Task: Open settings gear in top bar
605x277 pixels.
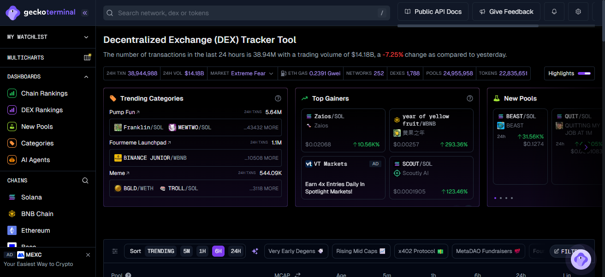Action: click(x=578, y=12)
